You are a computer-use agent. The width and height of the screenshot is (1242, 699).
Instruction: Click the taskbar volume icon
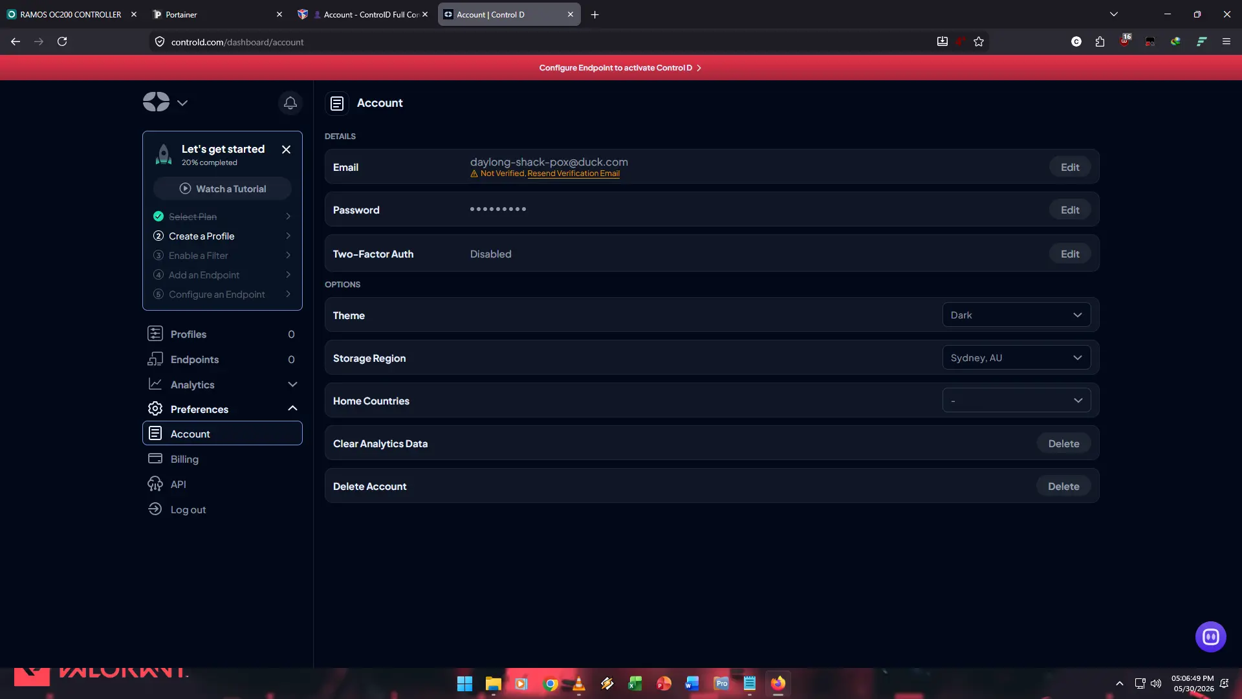(1156, 683)
